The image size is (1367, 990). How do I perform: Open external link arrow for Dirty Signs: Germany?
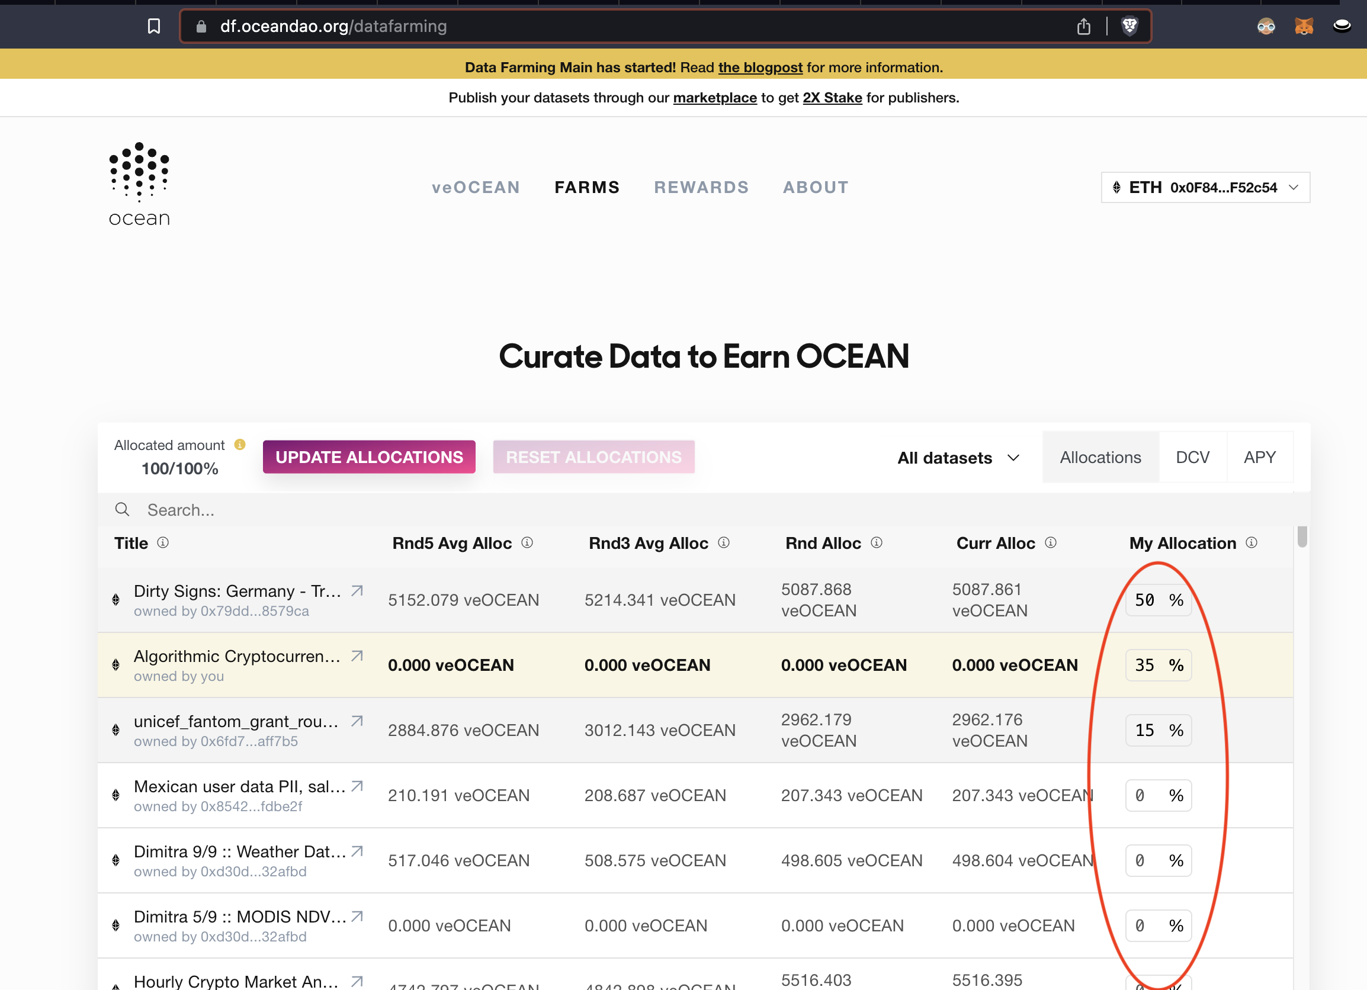click(x=357, y=590)
